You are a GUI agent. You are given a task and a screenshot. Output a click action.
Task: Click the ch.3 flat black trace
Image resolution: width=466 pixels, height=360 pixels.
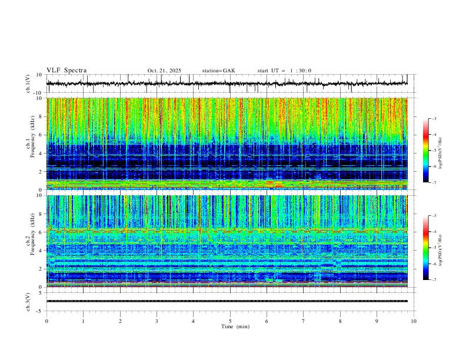coord(227,301)
